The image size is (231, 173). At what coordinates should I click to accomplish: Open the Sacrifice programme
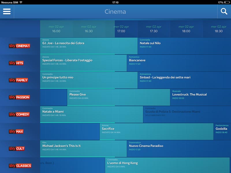tap(157, 131)
